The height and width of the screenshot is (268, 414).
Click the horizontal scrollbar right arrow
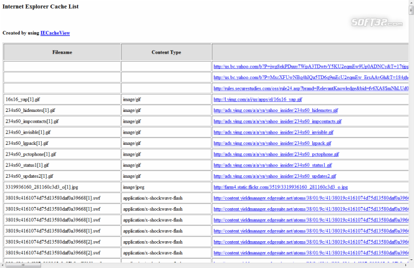(406, 266)
